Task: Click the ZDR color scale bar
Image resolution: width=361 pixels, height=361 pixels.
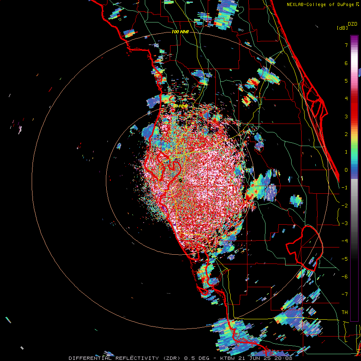Action: click(x=354, y=178)
